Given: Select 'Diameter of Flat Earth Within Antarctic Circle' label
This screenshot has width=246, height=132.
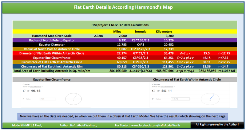Looking at the screenshot, I should click(52, 53).
